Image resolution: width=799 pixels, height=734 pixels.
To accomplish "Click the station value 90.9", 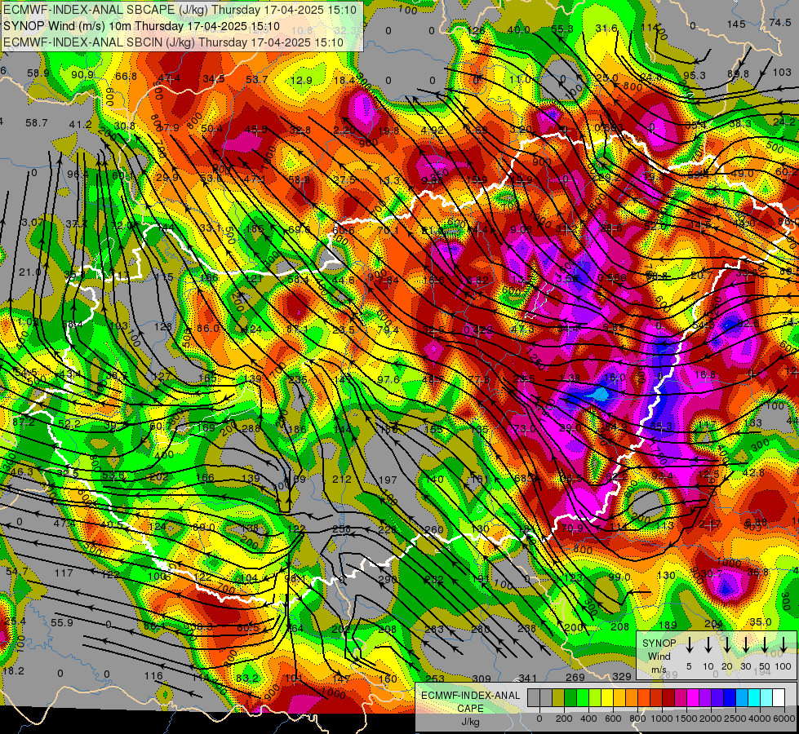I will [x=82, y=75].
